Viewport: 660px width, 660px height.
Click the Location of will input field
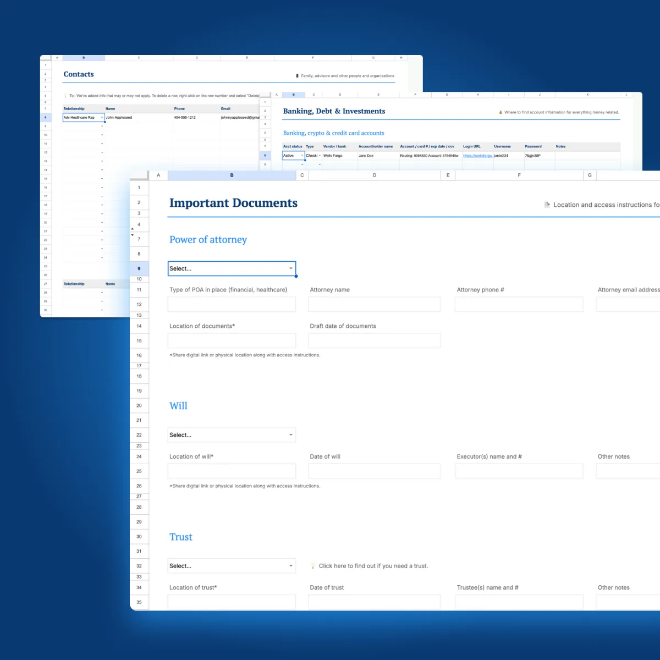(x=232, y=471)
